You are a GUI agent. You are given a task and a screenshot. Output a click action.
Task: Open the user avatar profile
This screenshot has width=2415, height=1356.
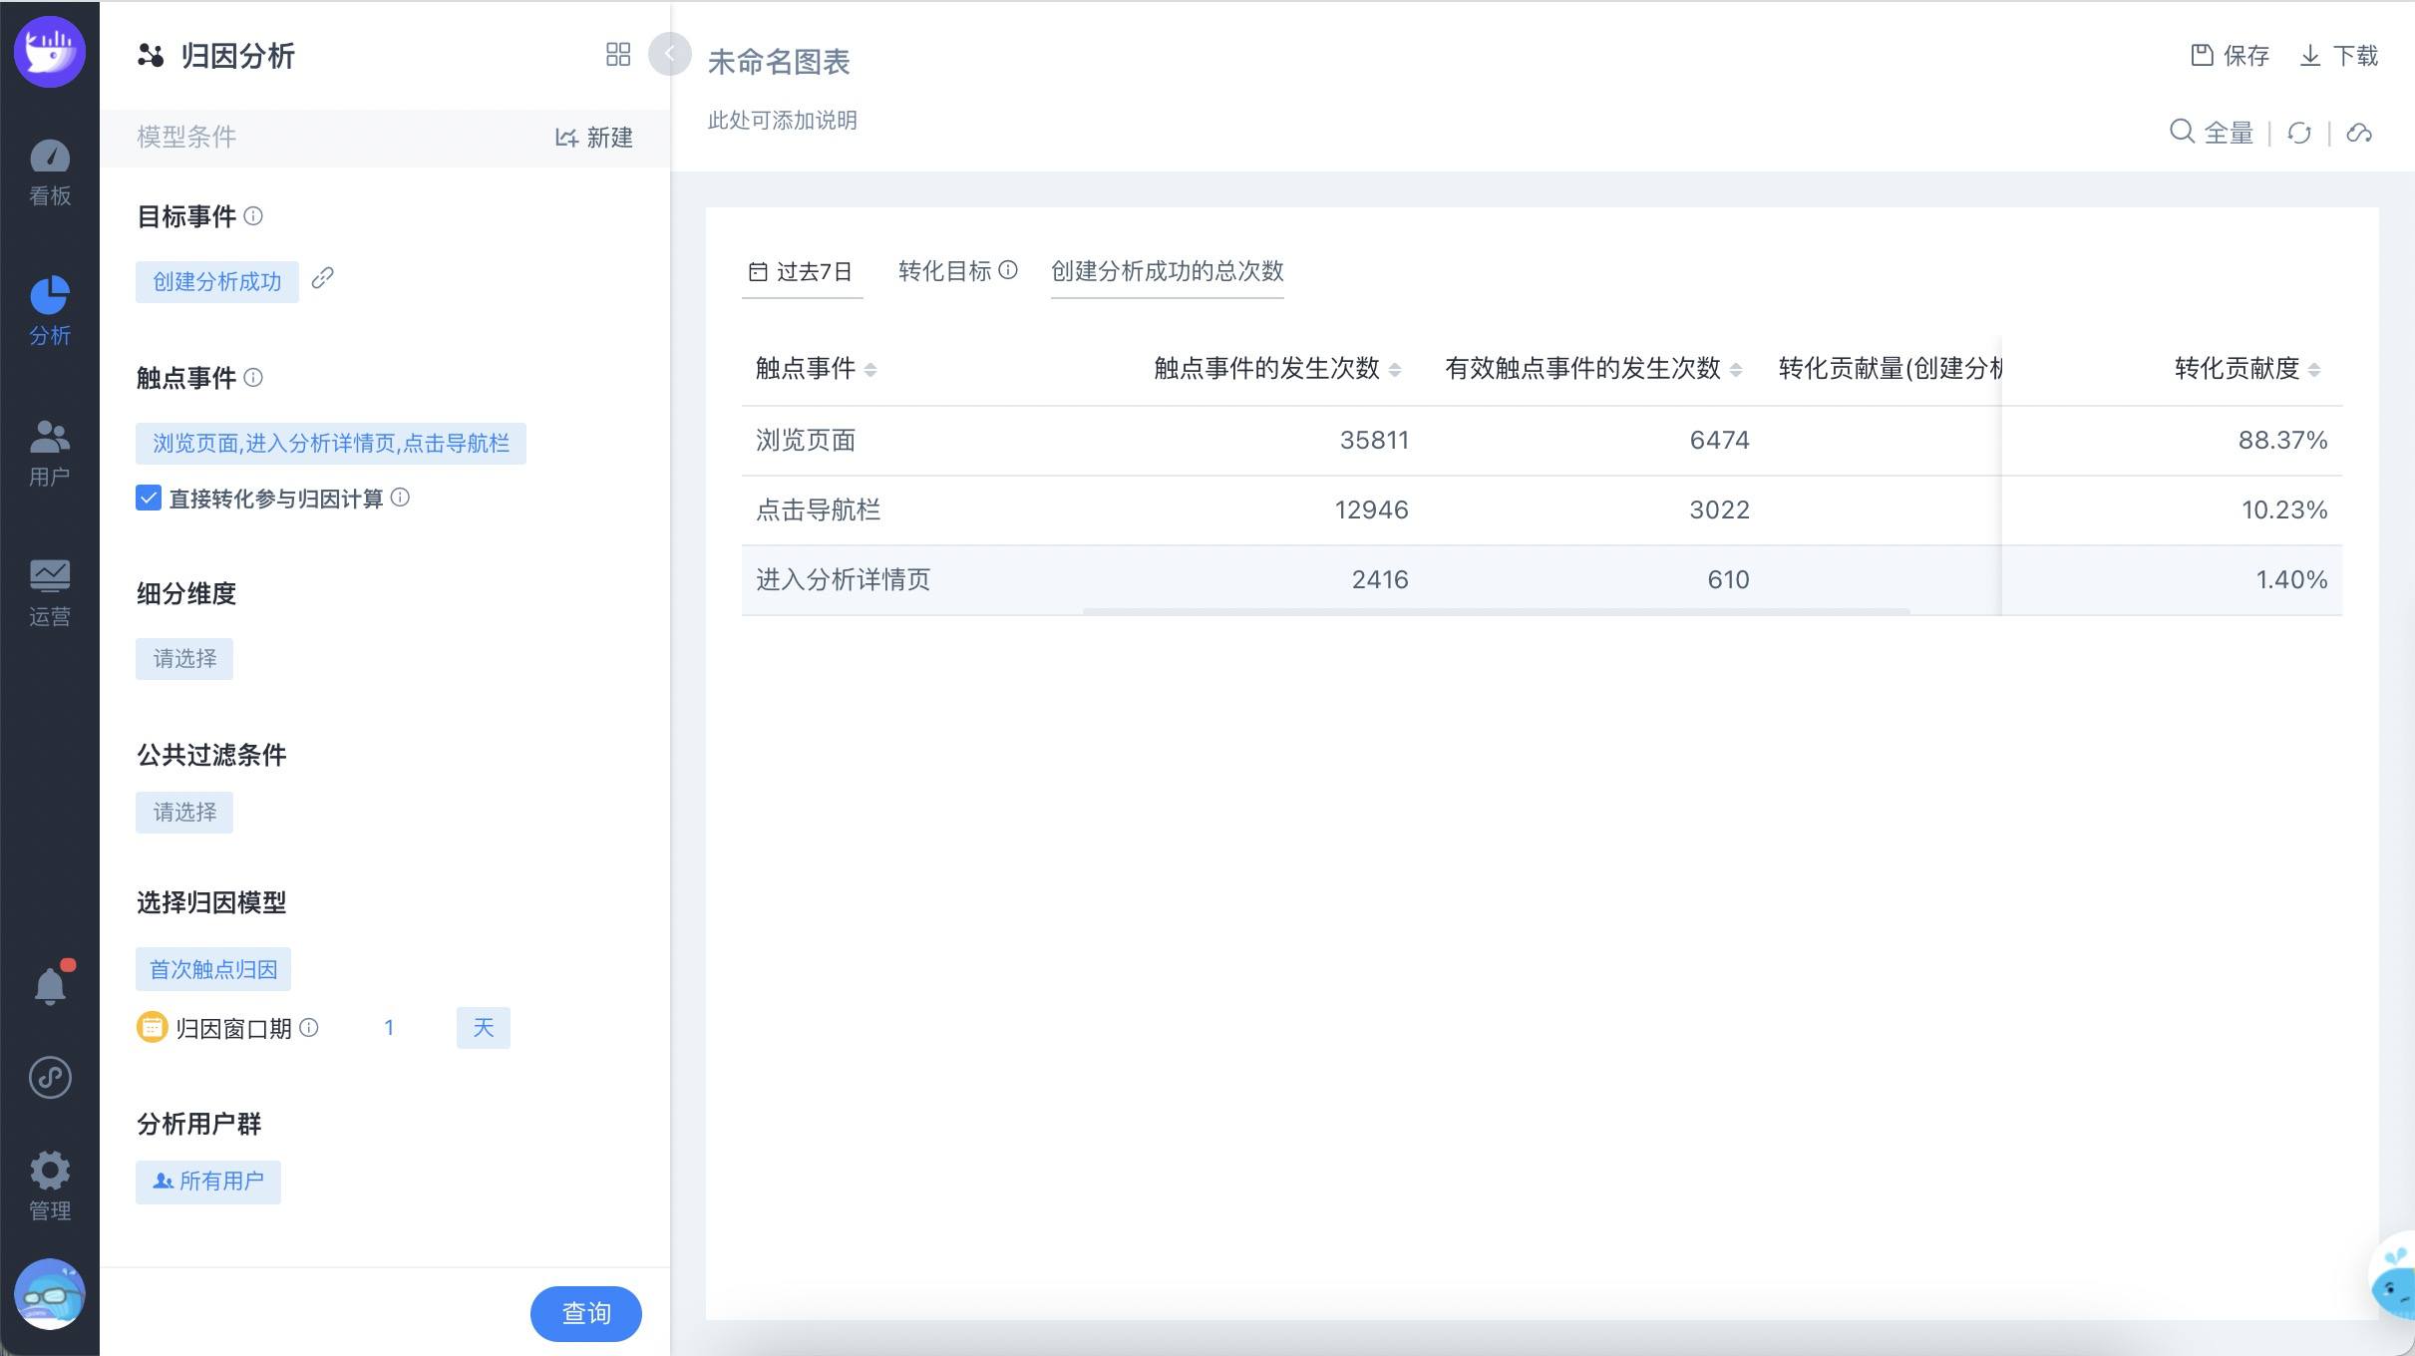click(x=50, y=1294)
